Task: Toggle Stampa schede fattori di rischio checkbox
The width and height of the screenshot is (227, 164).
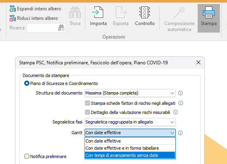Action: [87, 103]
